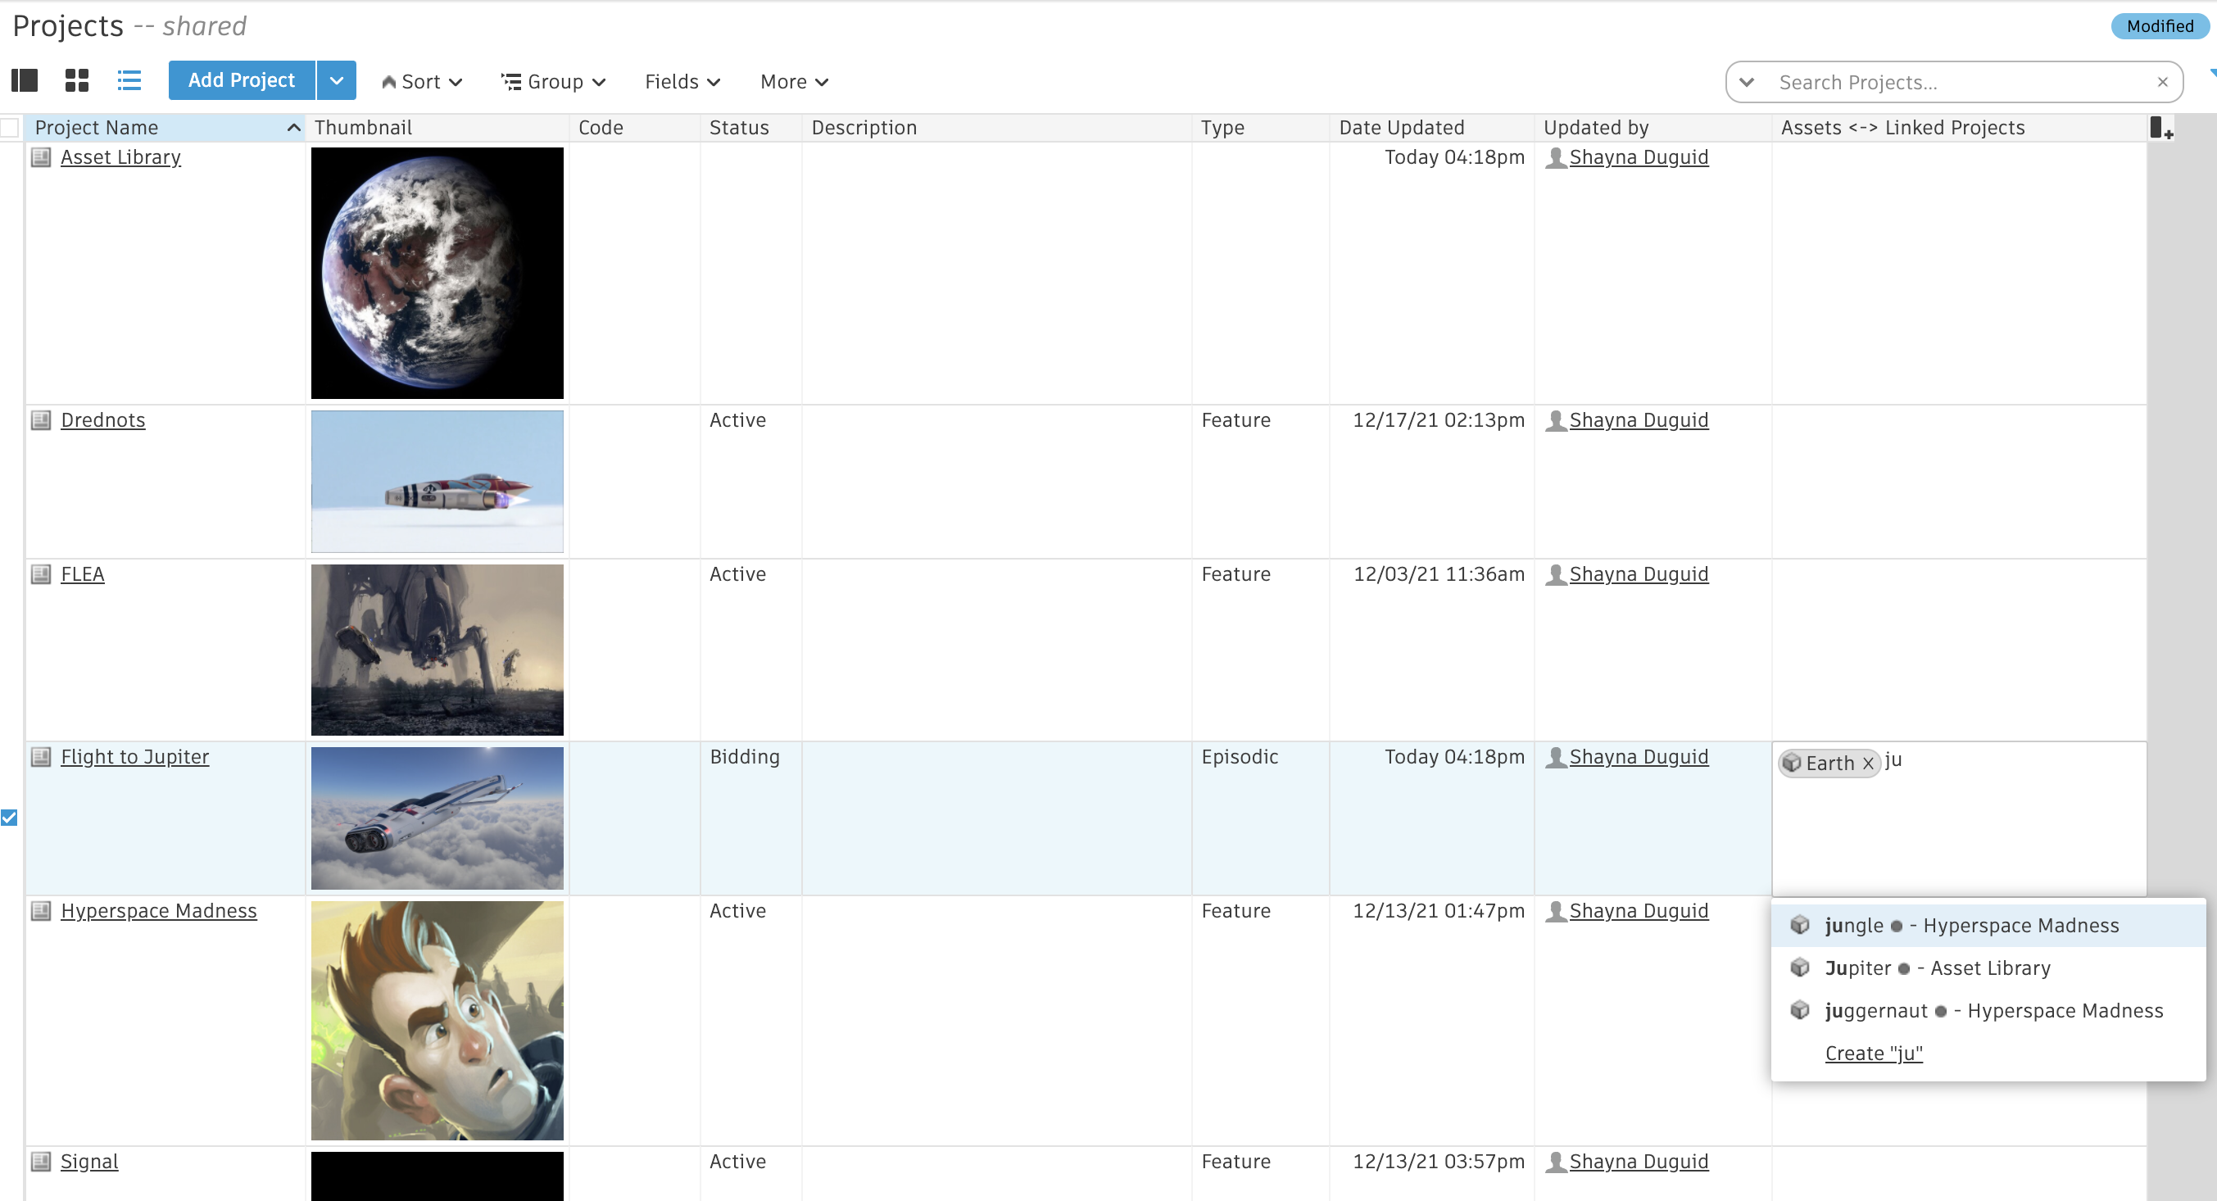Click person icon beside Hyperspace Madness updater
2217x1201 pixels.
1555,911
